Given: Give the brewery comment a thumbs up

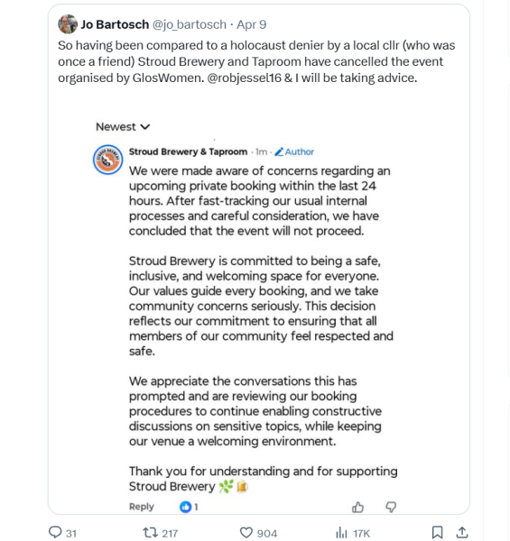Looking at the screenshot, I should point(357,507).
